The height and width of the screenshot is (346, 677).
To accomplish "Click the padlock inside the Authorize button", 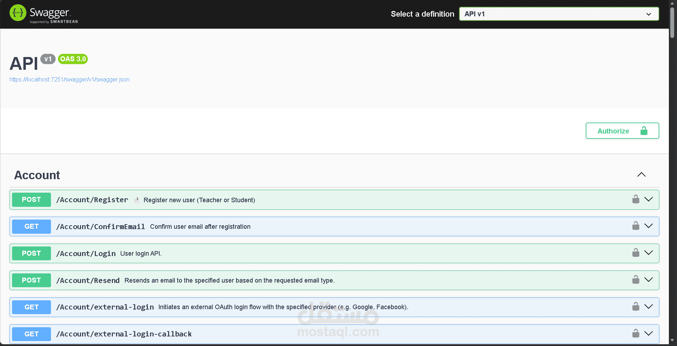I will tap(644, 131).
